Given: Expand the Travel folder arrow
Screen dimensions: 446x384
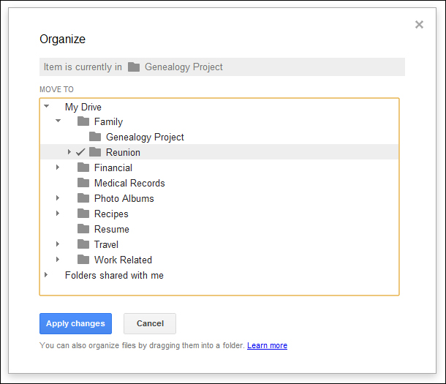Looking at the screenshot, I should [x=58, y=244].
